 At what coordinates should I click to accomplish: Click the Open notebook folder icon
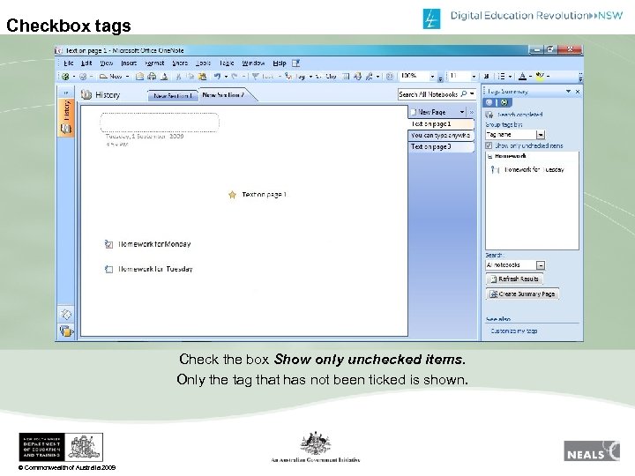point(139,76)
